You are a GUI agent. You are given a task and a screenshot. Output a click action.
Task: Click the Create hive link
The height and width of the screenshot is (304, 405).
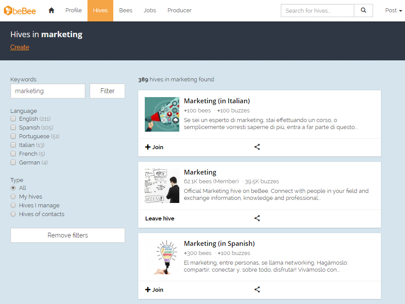(20, 47)
